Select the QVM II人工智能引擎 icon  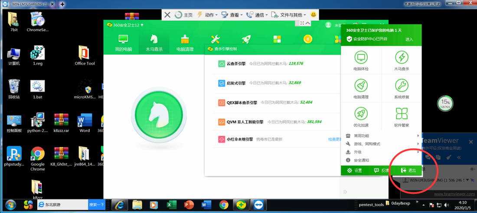222,122
